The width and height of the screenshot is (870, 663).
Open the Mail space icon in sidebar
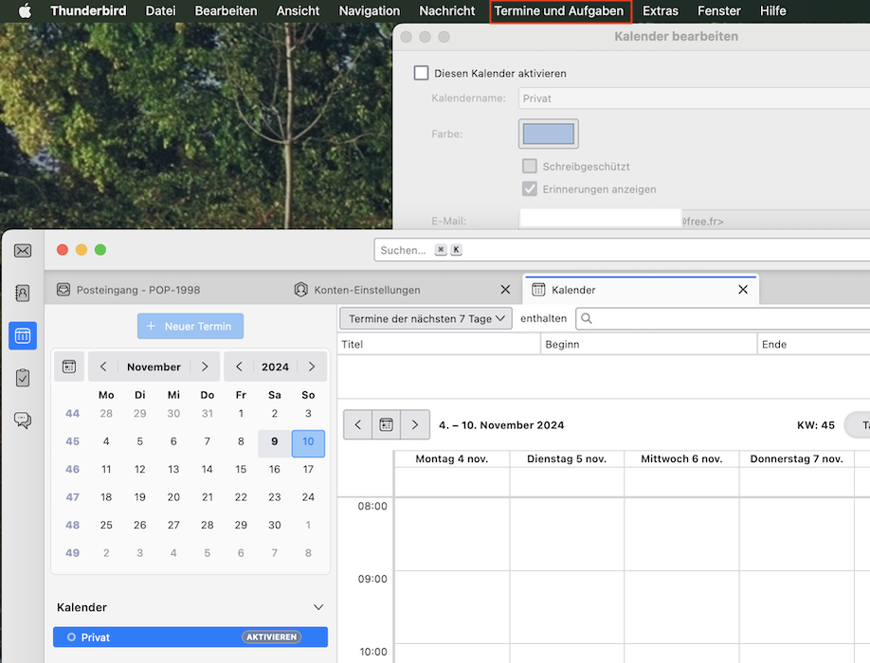pyautogui.click(x=23, y=251)
